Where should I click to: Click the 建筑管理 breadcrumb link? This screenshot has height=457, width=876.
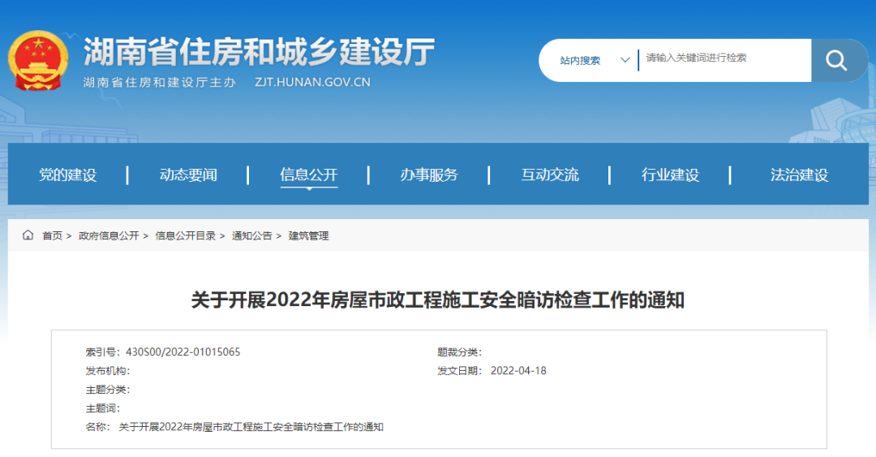pos(308,235)
